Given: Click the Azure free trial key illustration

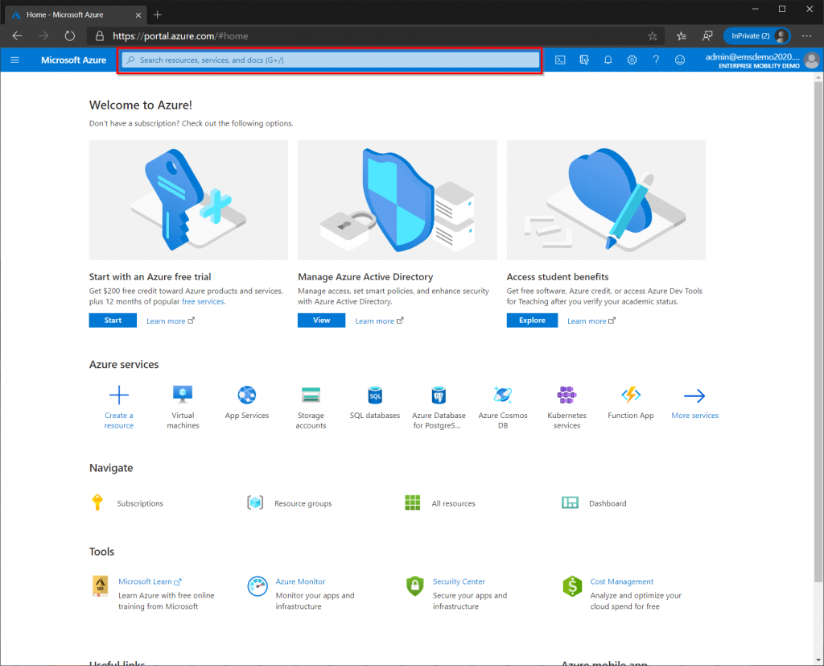Looking at the screenshot, I should click(188, 200).
